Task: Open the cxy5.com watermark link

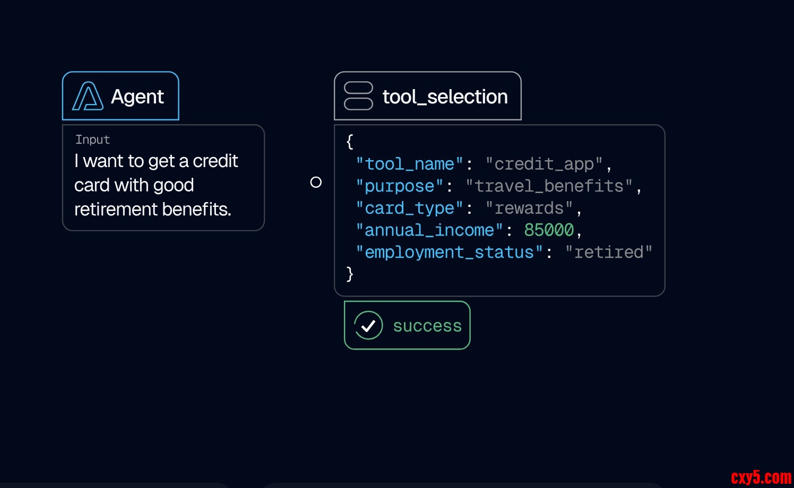Action: 761,477
